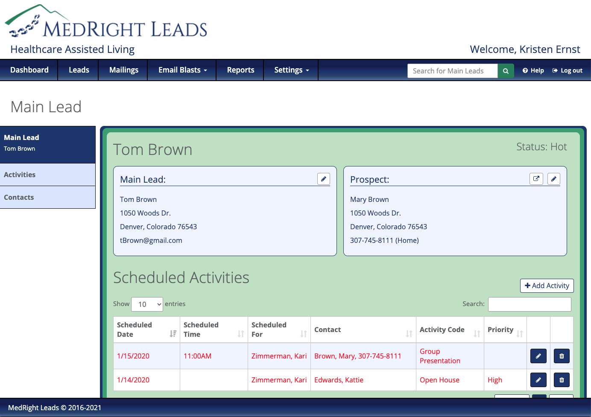Expand the Settings dropdown menu

pyautogui.click(x=291, y=70)
